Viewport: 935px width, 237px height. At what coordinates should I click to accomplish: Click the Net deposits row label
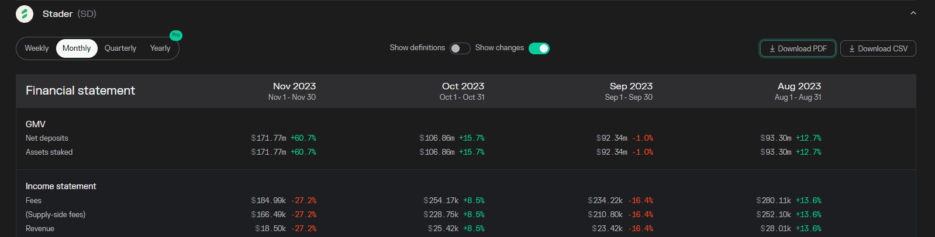pyautogui.click(x=47, y=138)
